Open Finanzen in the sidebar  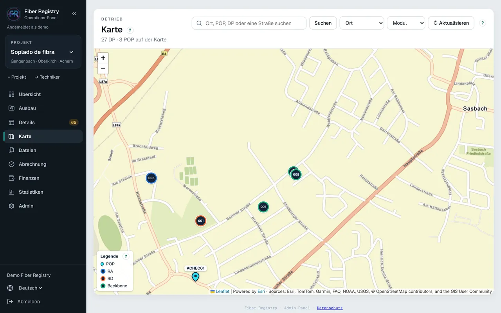pyautogui.click(x=43, y=178)
